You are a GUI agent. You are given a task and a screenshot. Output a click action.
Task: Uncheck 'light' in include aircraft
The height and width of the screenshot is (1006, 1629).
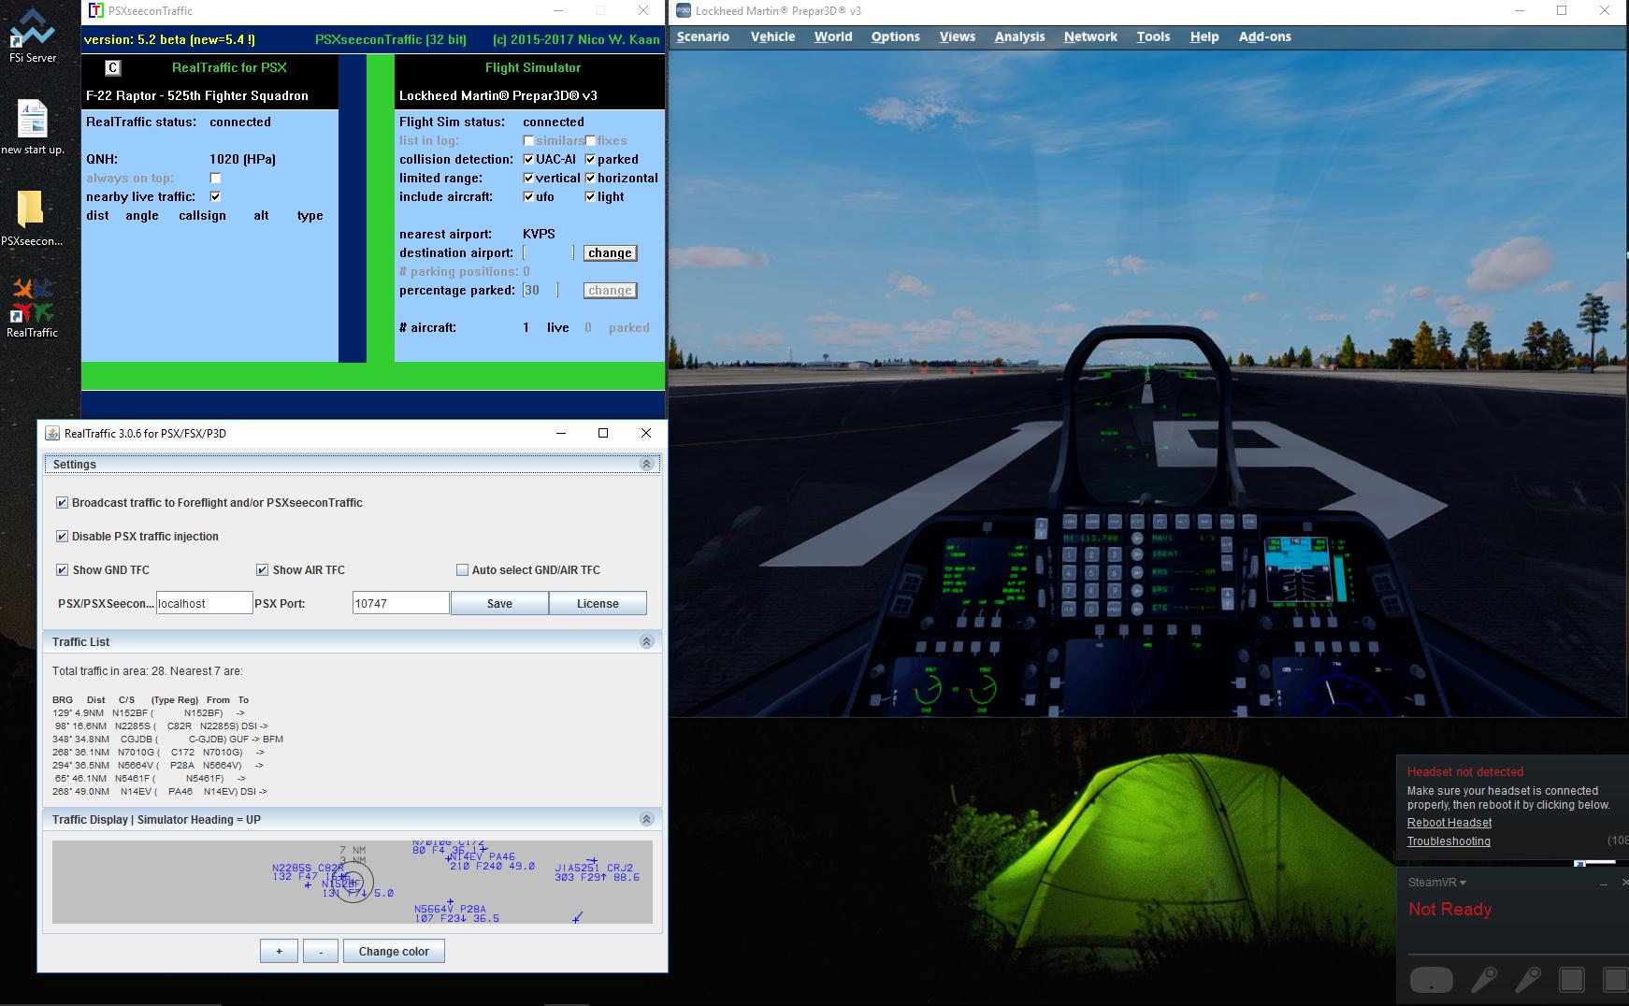590,196
